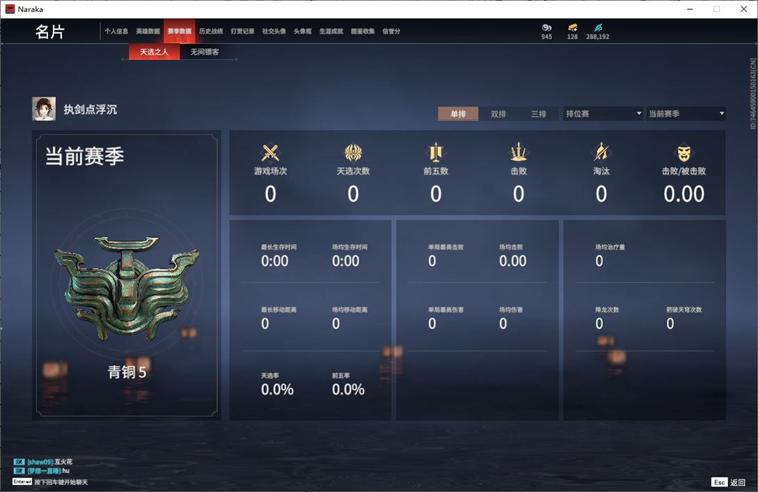
Task: Minimize the Naraka window
Action: (x=690, y=9)
